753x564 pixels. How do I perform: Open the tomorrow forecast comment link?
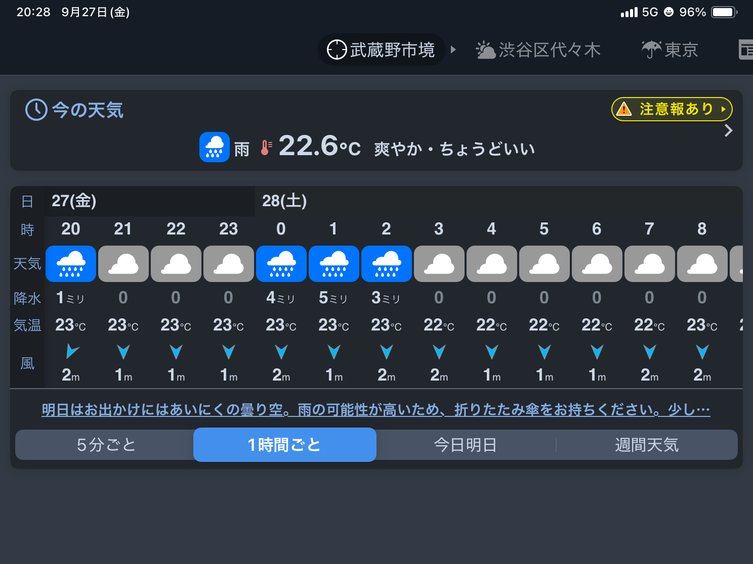(375, 409)
